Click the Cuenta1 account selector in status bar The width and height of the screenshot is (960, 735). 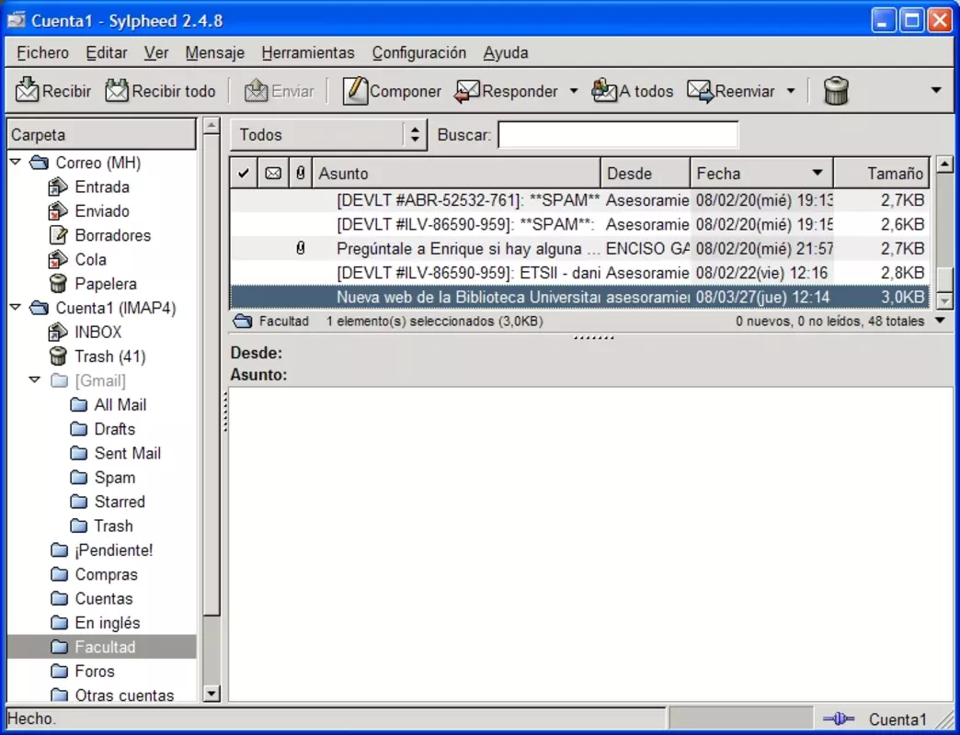pyautogui.click(x=897, y=719)
